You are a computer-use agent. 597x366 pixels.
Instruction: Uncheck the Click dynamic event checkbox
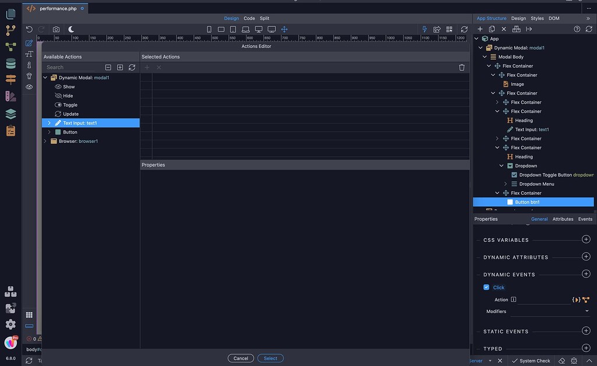486,287
